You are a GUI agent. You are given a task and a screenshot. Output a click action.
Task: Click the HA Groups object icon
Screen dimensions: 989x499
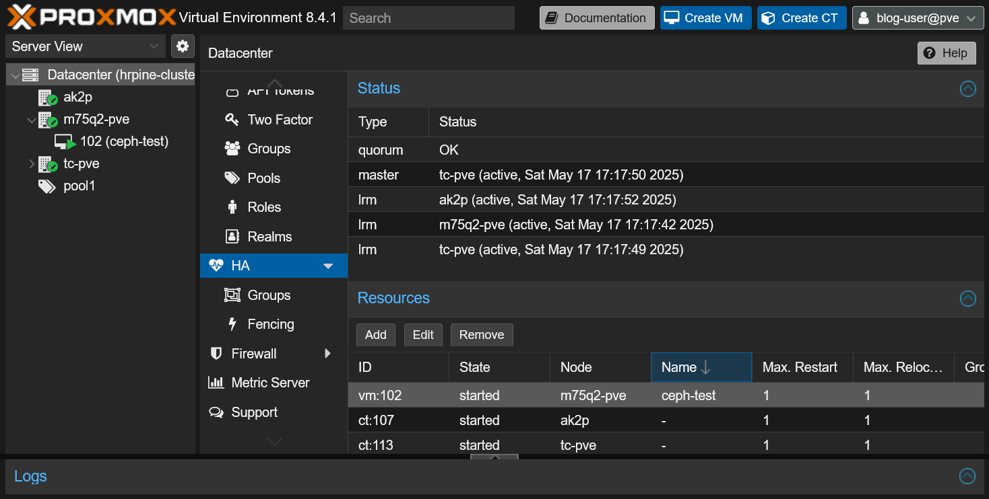(x=232, y=295)
